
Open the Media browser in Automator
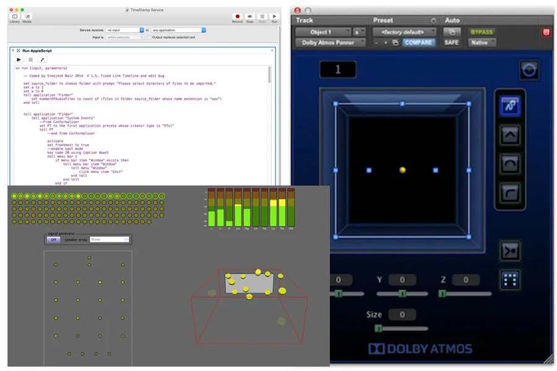[x=27, y=18]
